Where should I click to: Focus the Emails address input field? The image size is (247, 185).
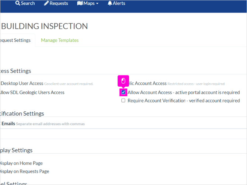pyautogui.click(x=123, y=134)
